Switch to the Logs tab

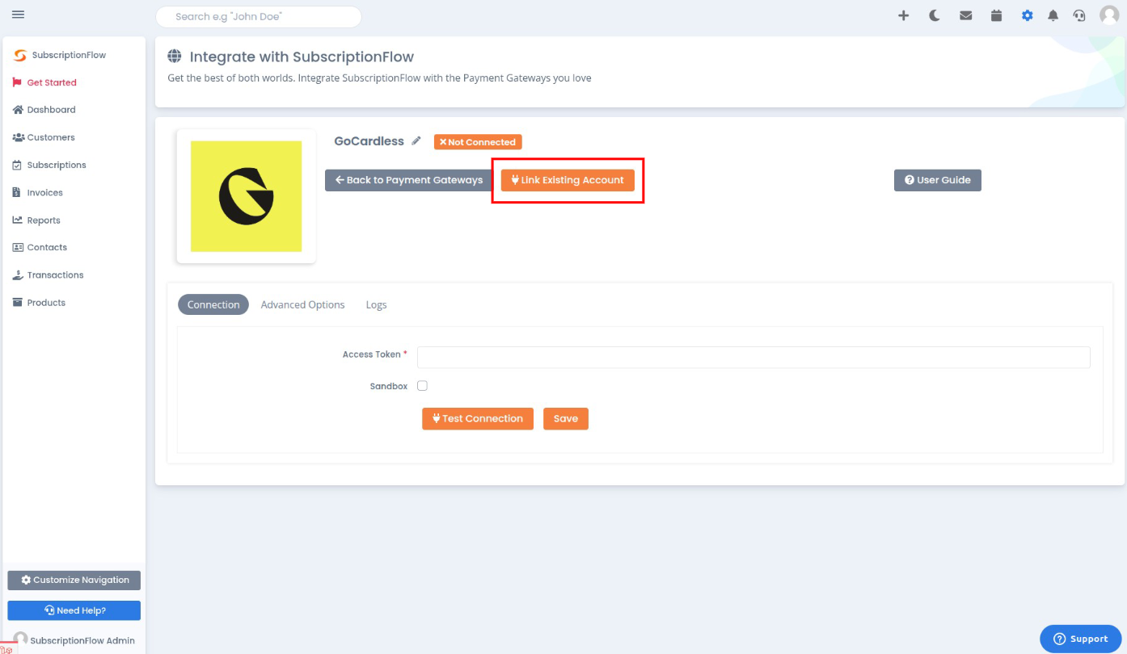pyautogui.click(x=376, y=304)
